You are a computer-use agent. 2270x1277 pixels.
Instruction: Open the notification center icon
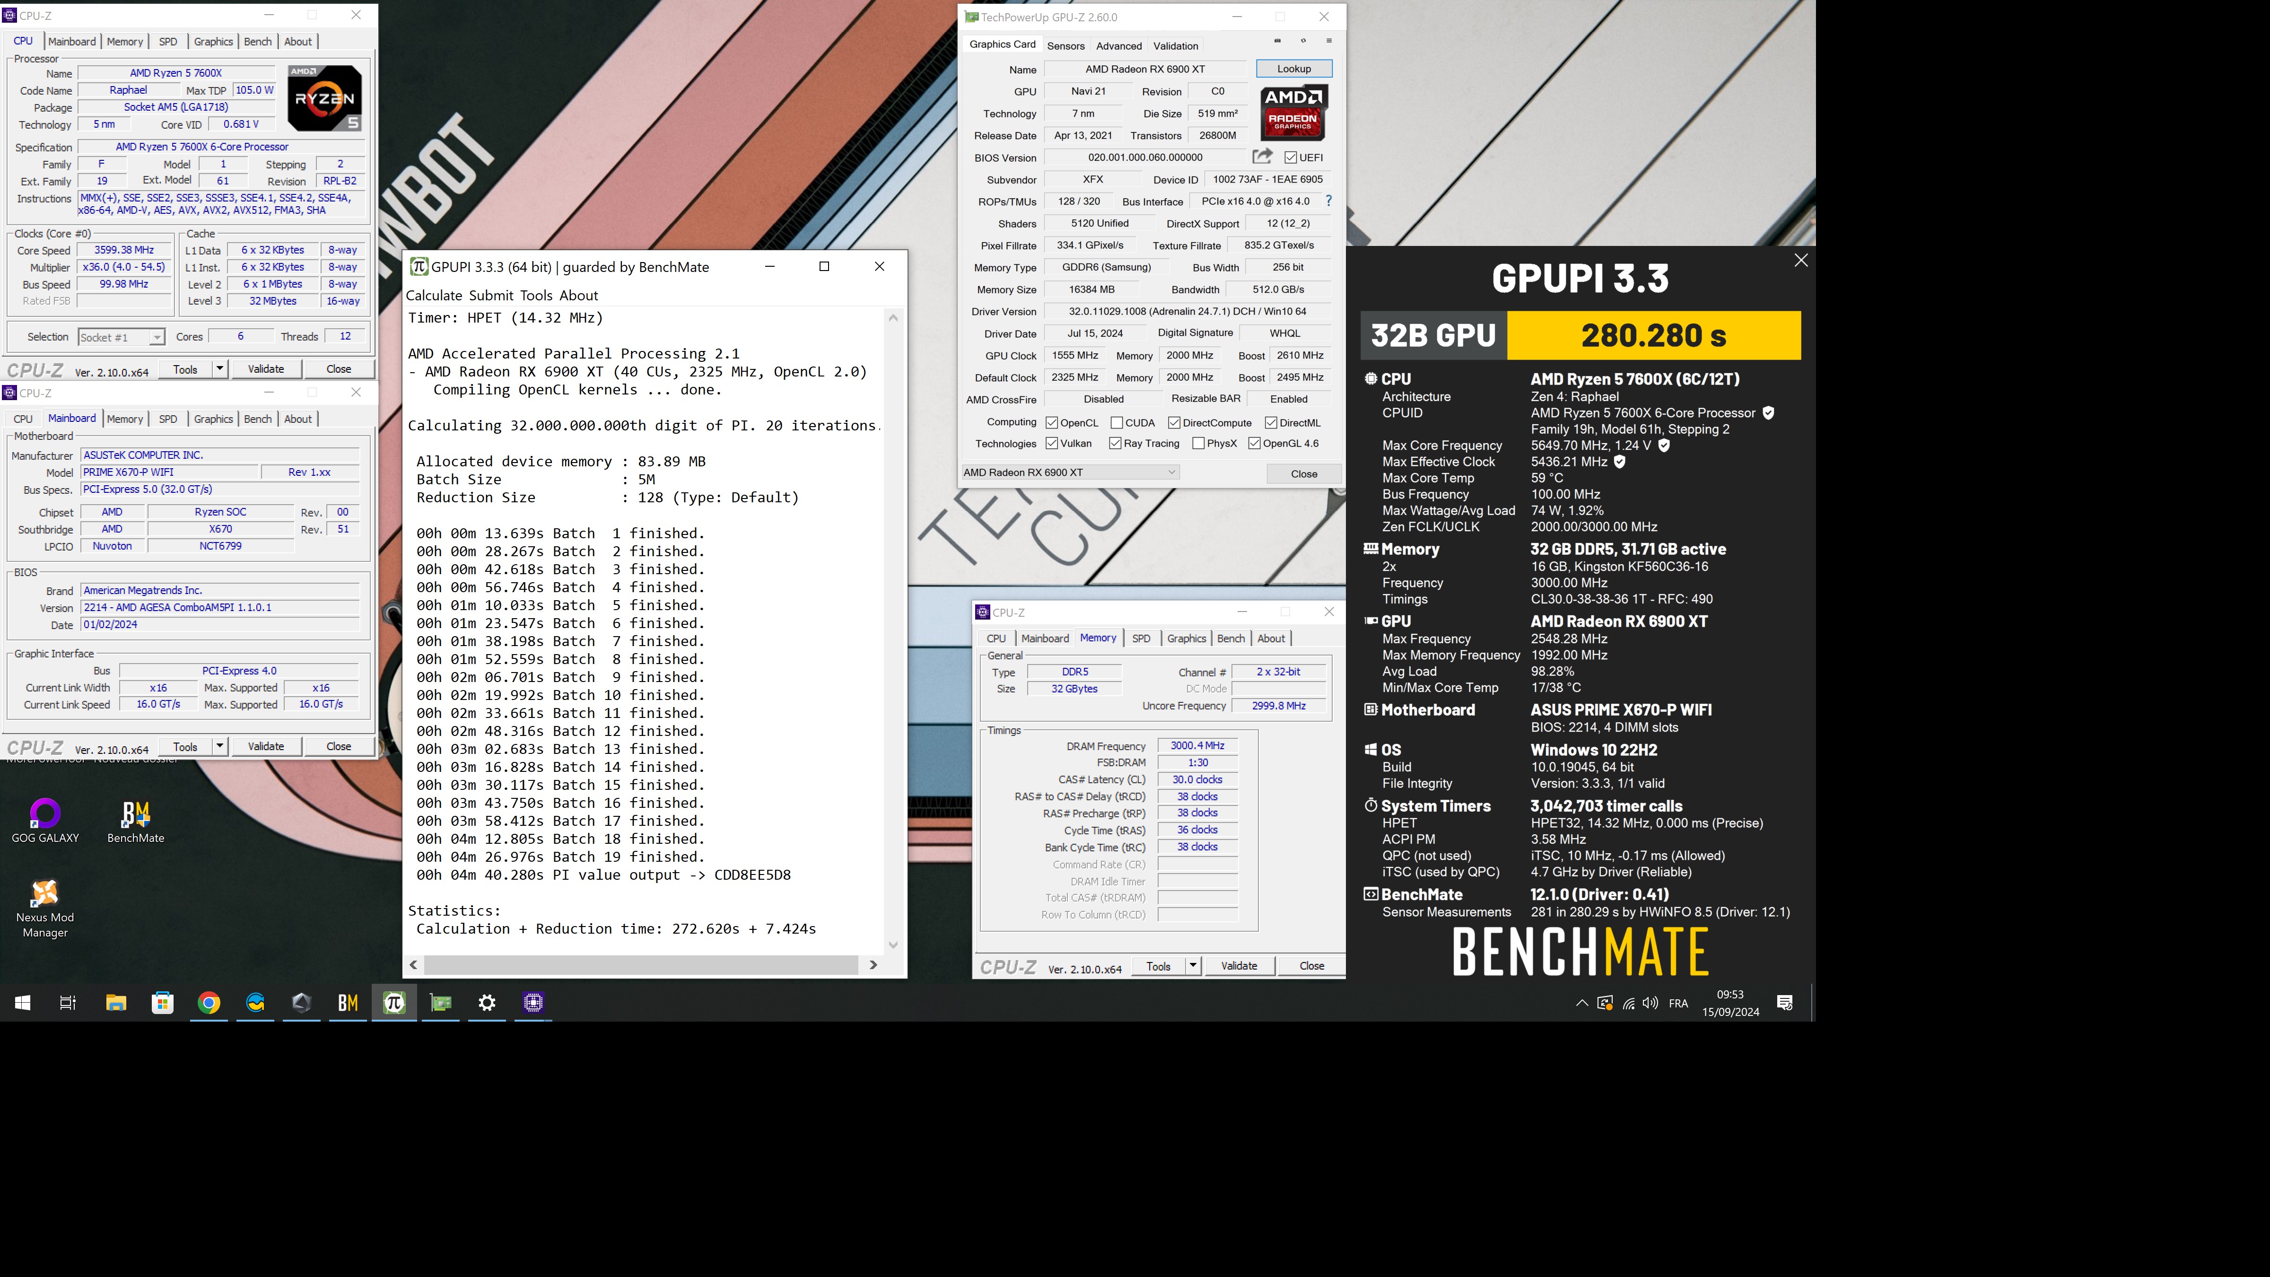[x=1785, y=1003]
